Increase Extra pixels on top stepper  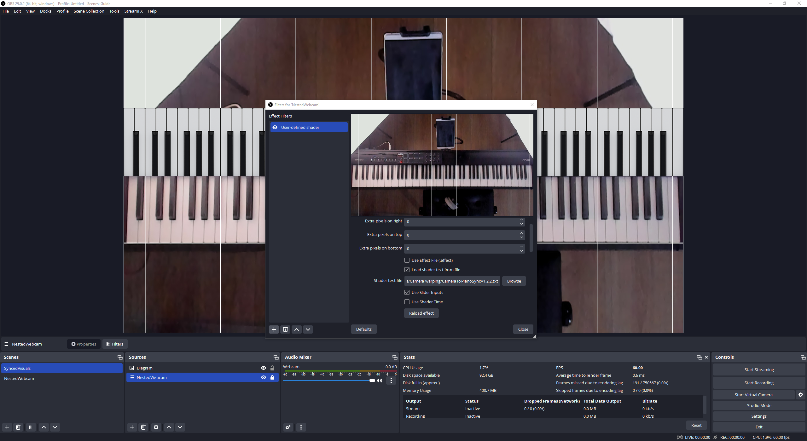[x=521, y=233]
